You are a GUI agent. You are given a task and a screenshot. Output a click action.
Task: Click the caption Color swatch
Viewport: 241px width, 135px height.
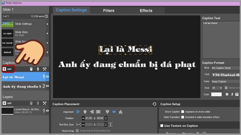(x=216, y=94)
